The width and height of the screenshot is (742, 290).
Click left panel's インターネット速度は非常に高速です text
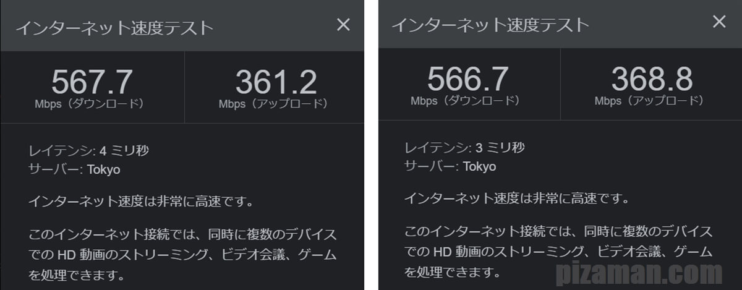[x=142, y=202]
